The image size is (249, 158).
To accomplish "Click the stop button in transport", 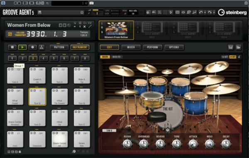I will [12, 47].
